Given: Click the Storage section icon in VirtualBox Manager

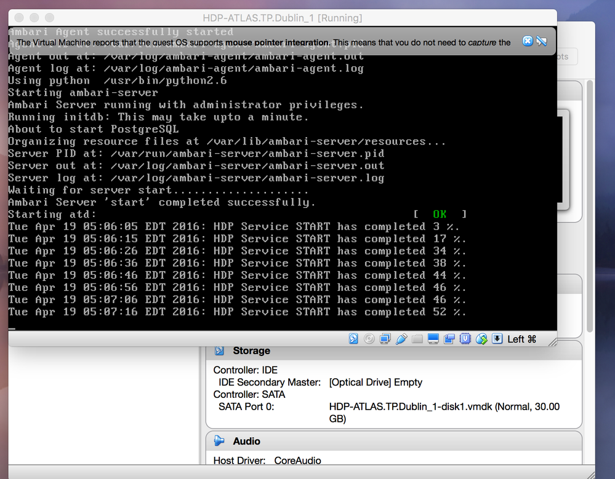Looking at the screenshot, I should point(219,350).
